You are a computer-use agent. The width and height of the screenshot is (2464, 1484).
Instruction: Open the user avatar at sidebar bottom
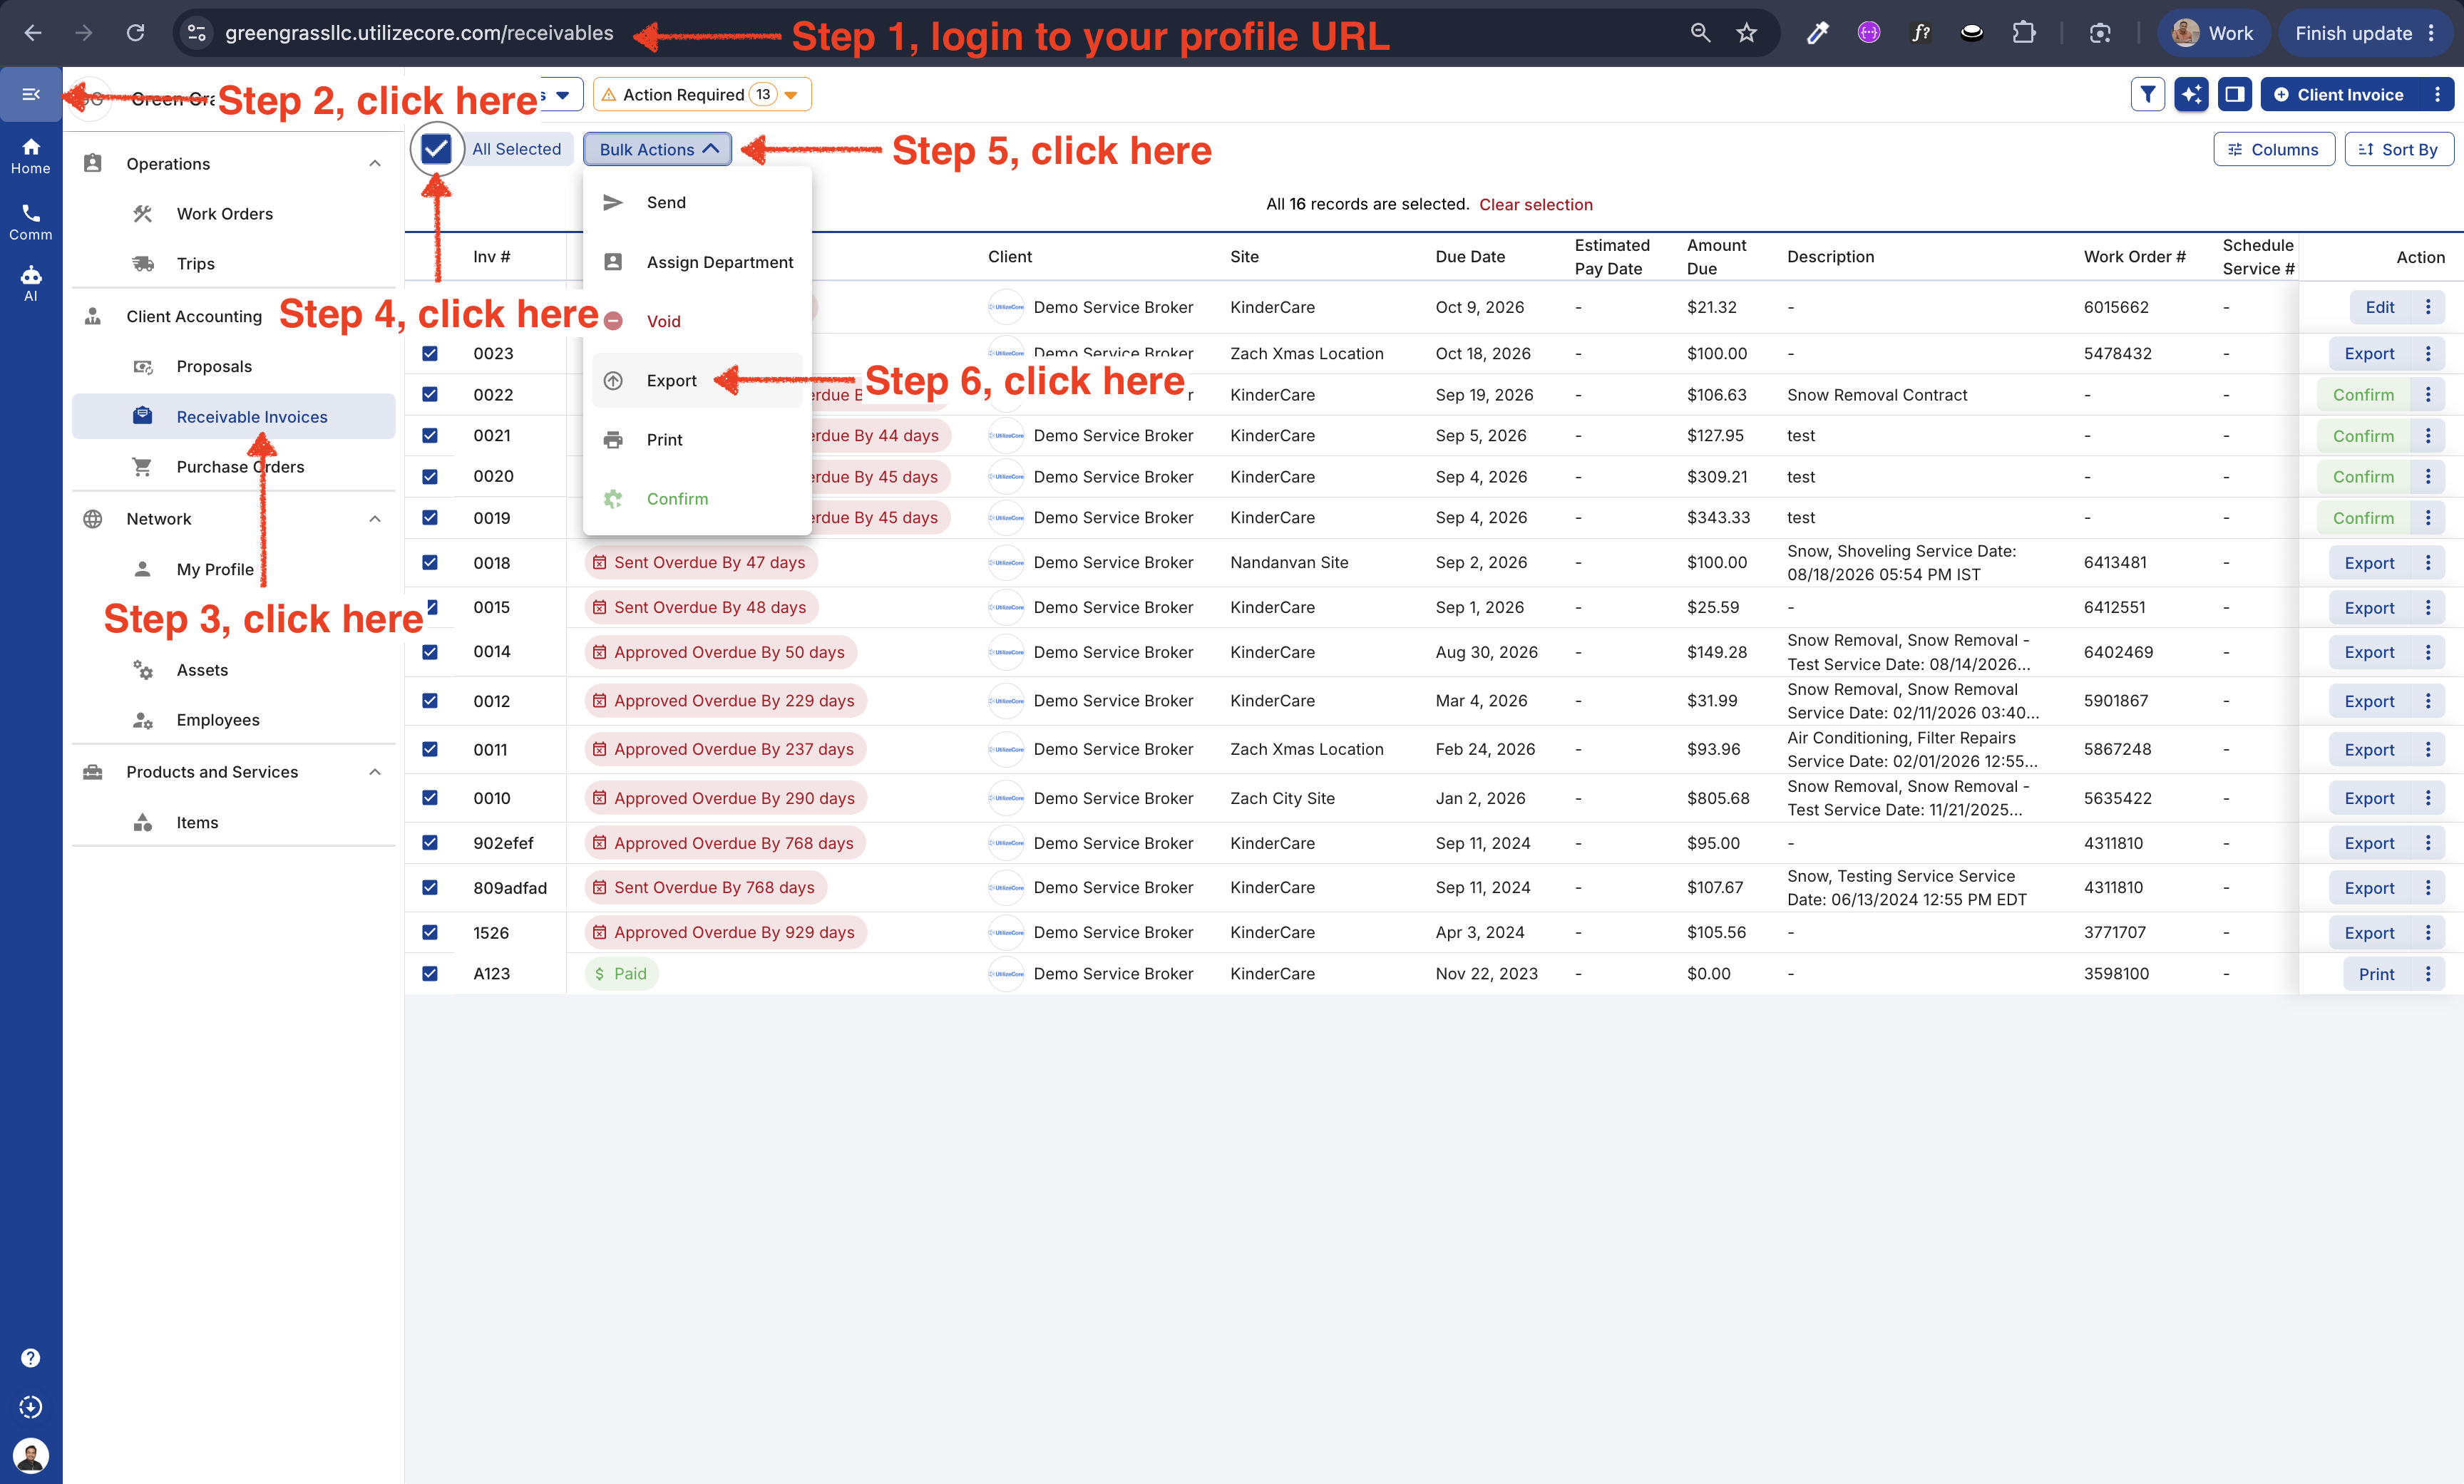(x=31, y=1455)
